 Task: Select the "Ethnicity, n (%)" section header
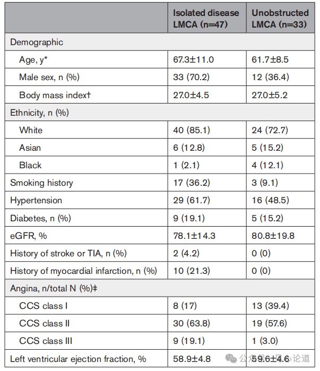click(39, 113)
